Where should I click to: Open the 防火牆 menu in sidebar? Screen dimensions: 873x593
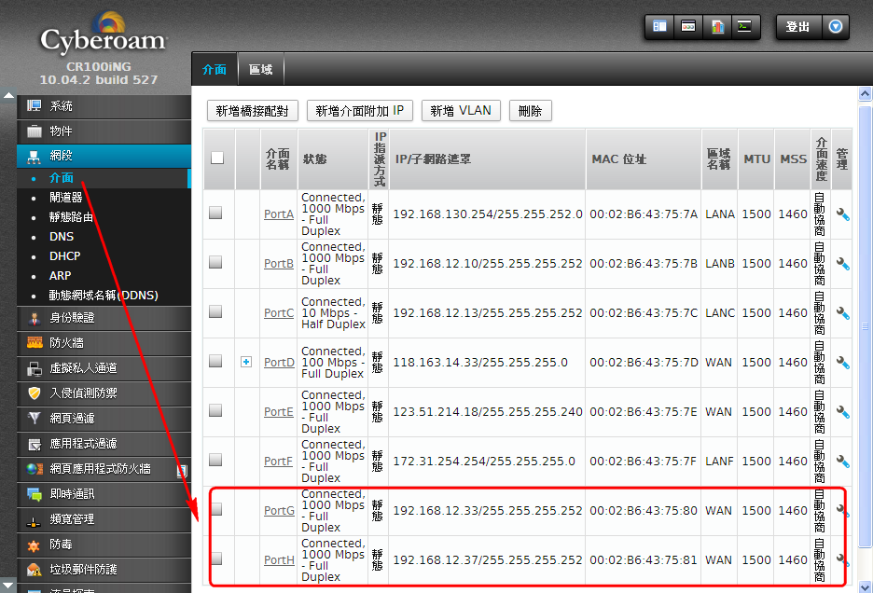point(104,343)
